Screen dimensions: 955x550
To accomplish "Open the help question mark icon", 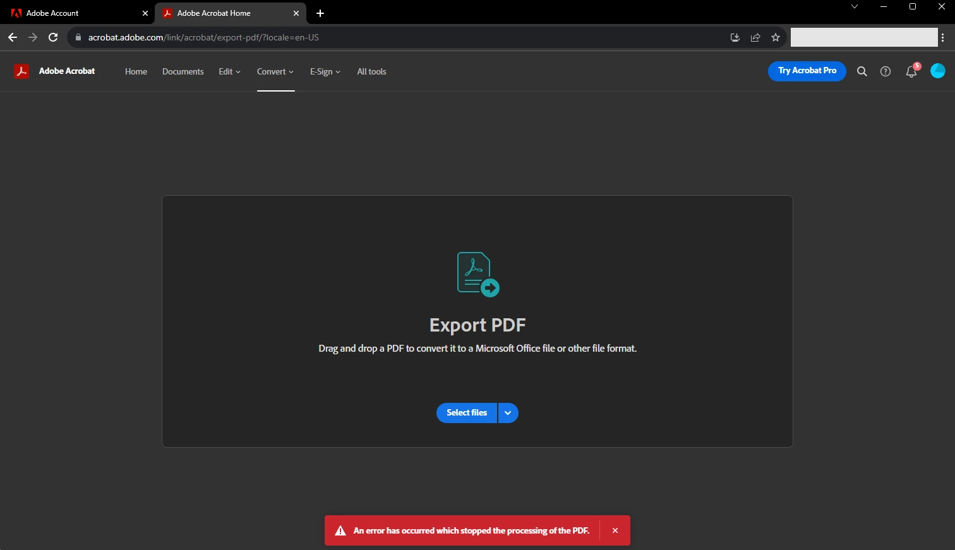I will (886, 71).
